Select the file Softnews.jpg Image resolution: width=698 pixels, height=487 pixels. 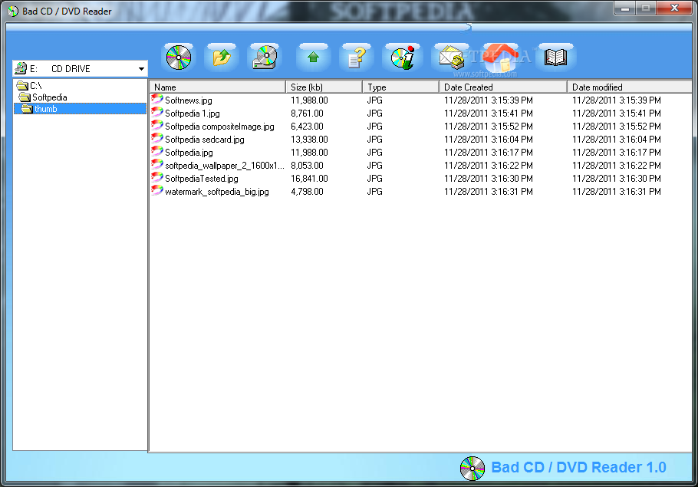click(188, 100)
